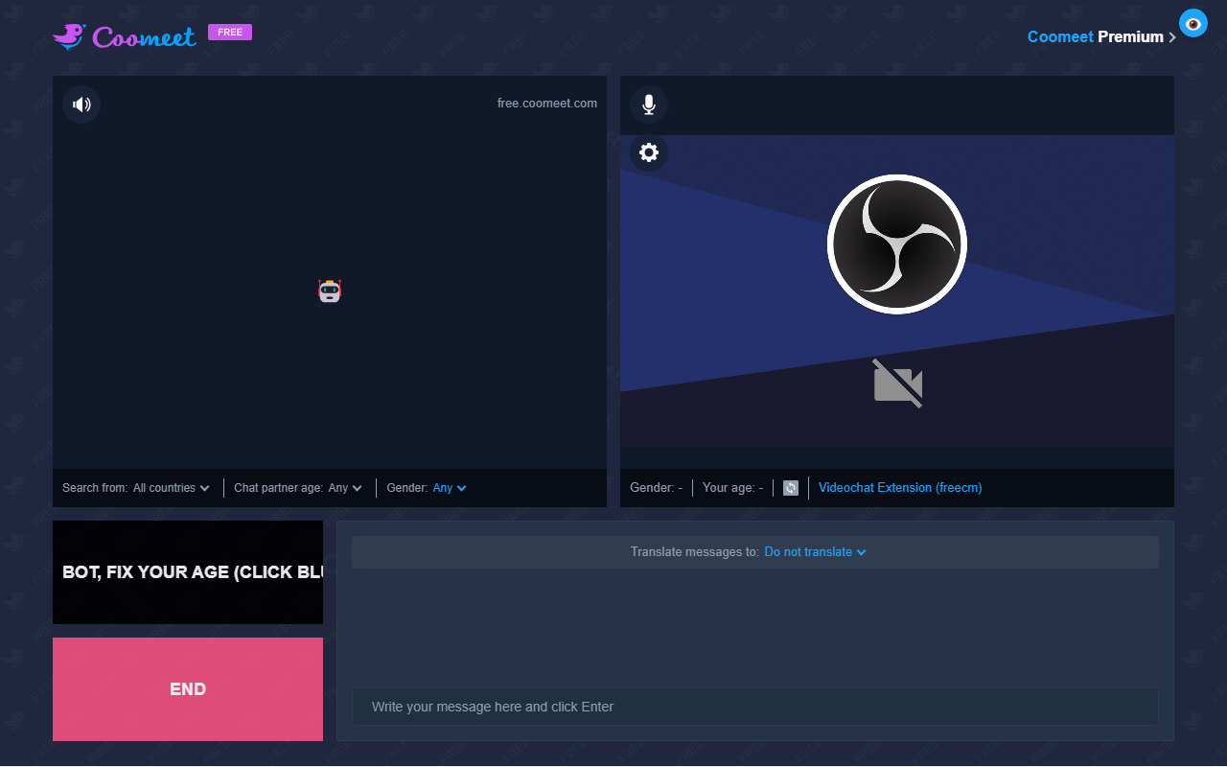The height and width of the screenshot is (767, 1227).
Task: Click the pink END button
Action: [188, 689]
